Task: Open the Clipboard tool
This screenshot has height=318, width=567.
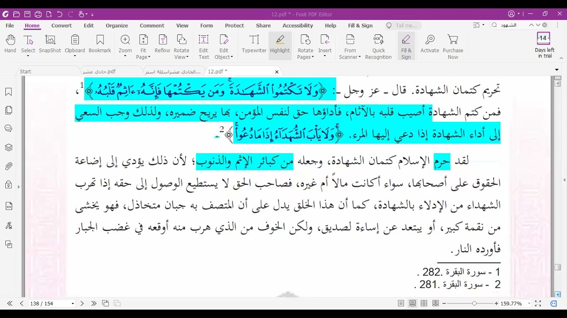Action: pyautogui.click(x=75, y=45)
